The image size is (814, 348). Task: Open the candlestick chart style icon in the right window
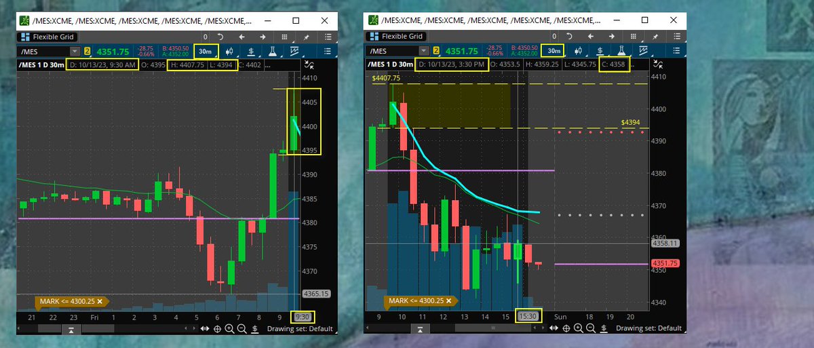tap(578, 50)
